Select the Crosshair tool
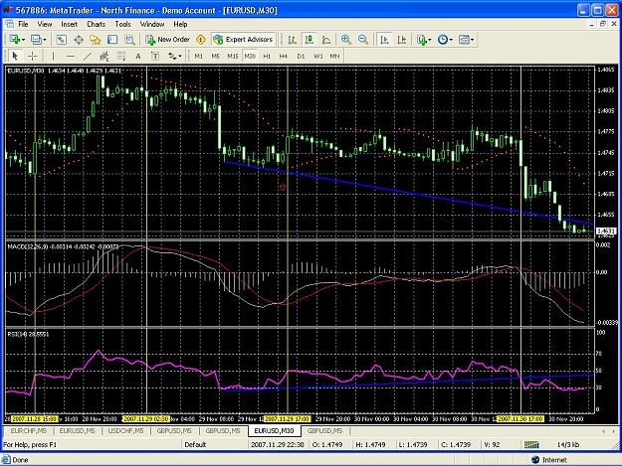622x466 pixels. [x=33, y=56]
